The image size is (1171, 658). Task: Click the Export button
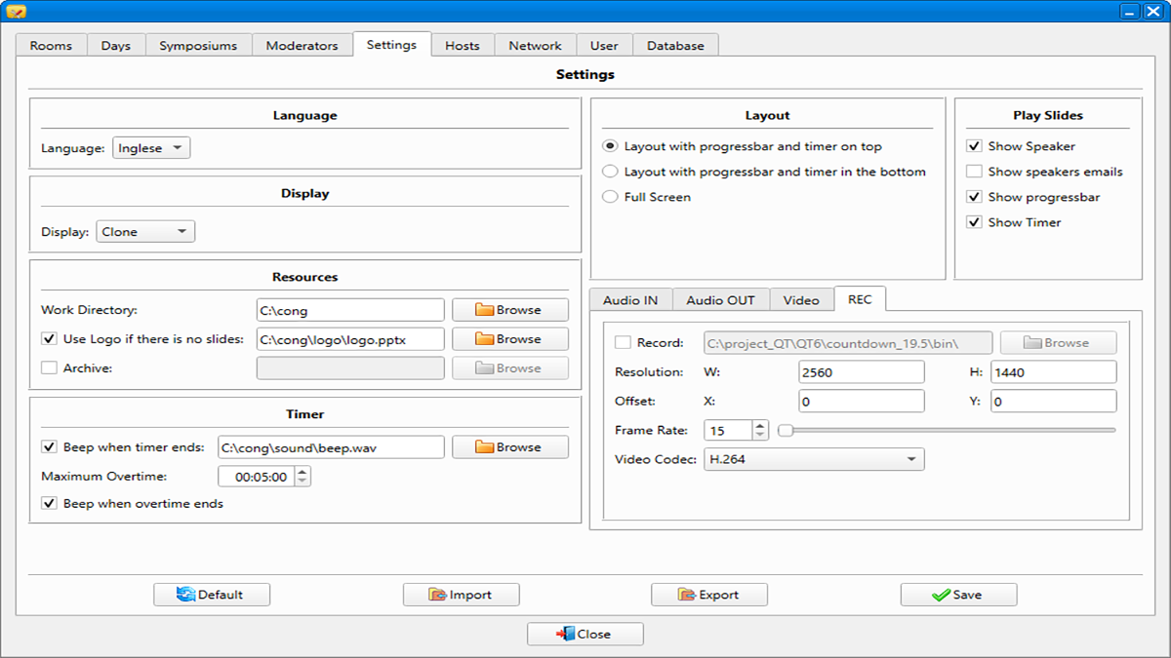pyautogui.click(x=709, y=595)
